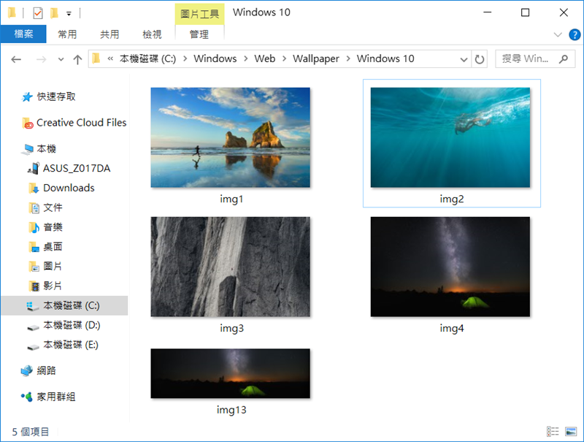Open the recent locations dropdown arrow

(x=61, y=59)
